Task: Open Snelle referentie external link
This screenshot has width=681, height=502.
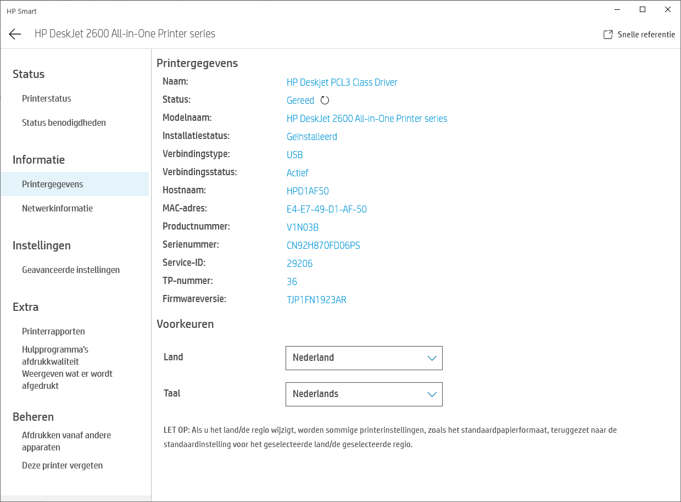Action: pos(639,35)
